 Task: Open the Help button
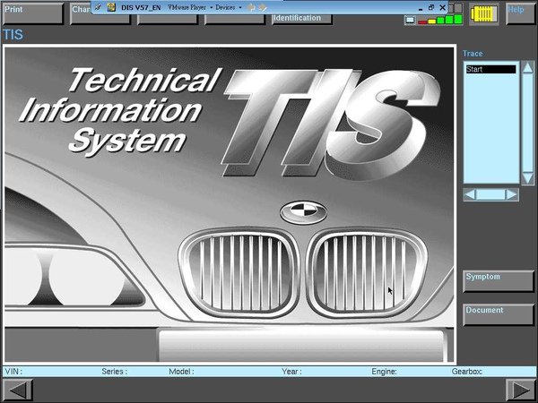coord(520,13)
